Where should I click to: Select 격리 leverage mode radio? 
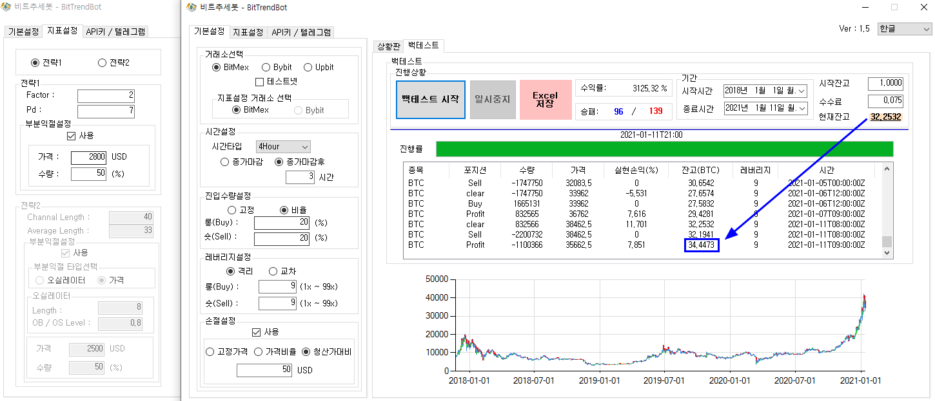(231, 271)
